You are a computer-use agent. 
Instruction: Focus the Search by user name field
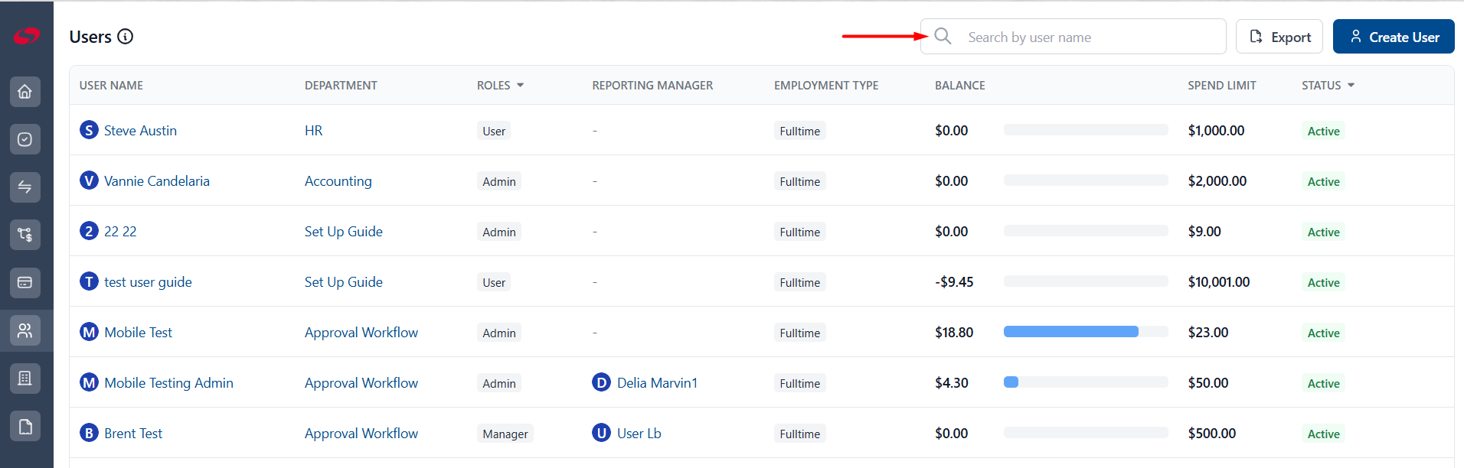(x=1073, y=37)
